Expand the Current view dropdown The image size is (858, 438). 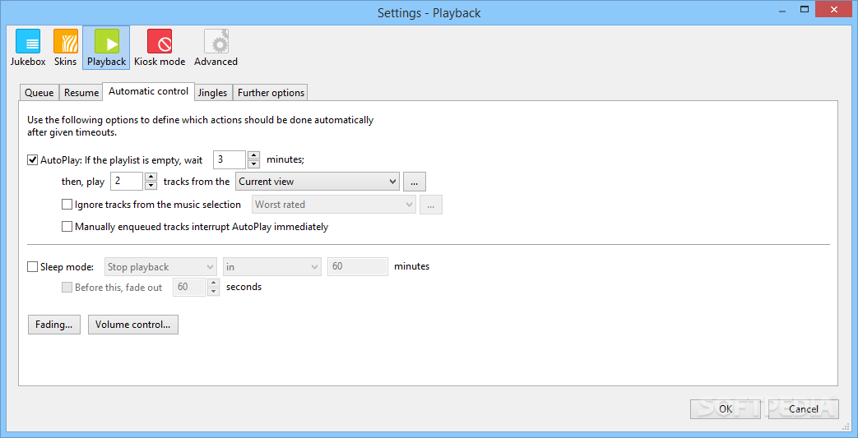click(318, 182)
